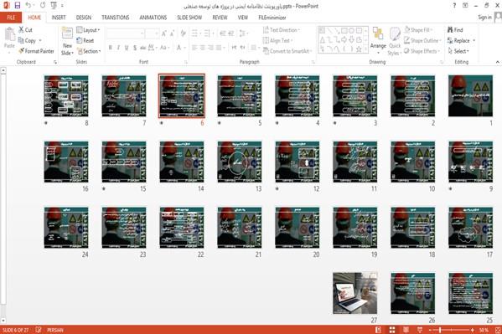
Task: Click the Reset slide icon
Action: [80, 40]
